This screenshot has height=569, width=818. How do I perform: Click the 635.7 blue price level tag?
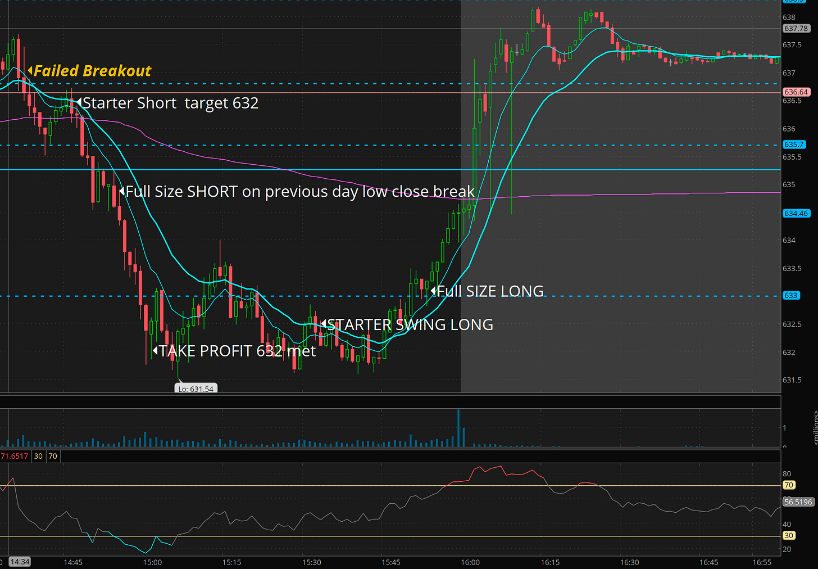[x=794, y=144]
